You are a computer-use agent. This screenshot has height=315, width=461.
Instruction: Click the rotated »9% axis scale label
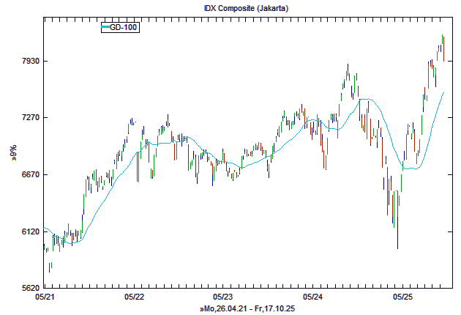tap(13, 152)
